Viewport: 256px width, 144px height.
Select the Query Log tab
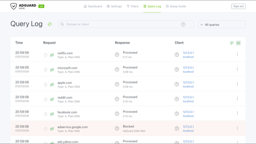pos(152,6)
